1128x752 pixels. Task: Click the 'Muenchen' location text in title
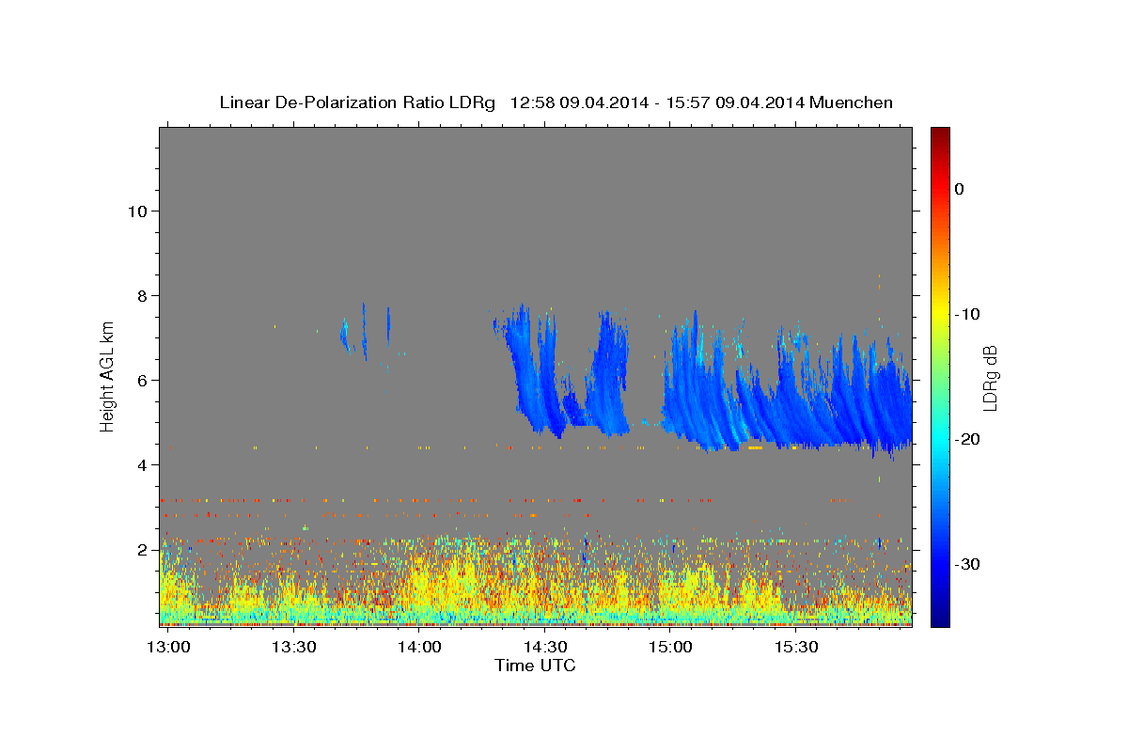[853, 102]
